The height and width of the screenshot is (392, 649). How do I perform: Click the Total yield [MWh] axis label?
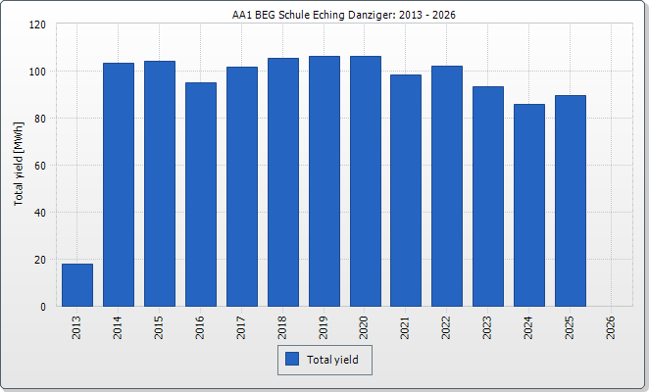coord(18,166)
